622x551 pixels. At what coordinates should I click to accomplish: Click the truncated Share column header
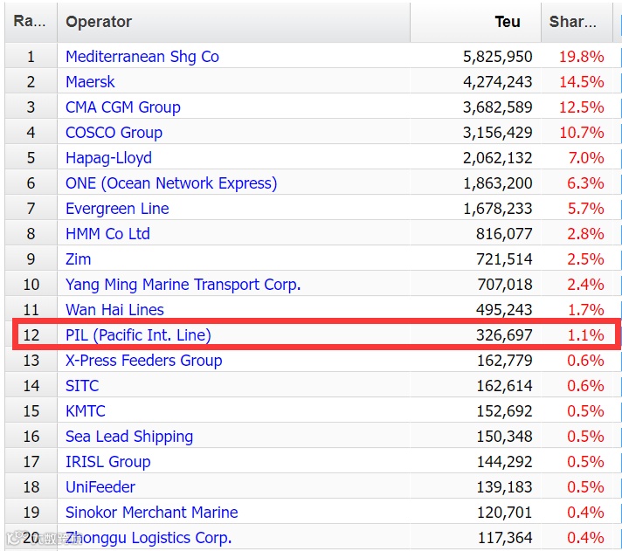pos(577,22)
